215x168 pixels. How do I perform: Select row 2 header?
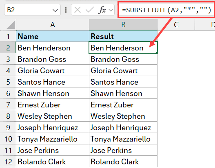tap(8, 48)
